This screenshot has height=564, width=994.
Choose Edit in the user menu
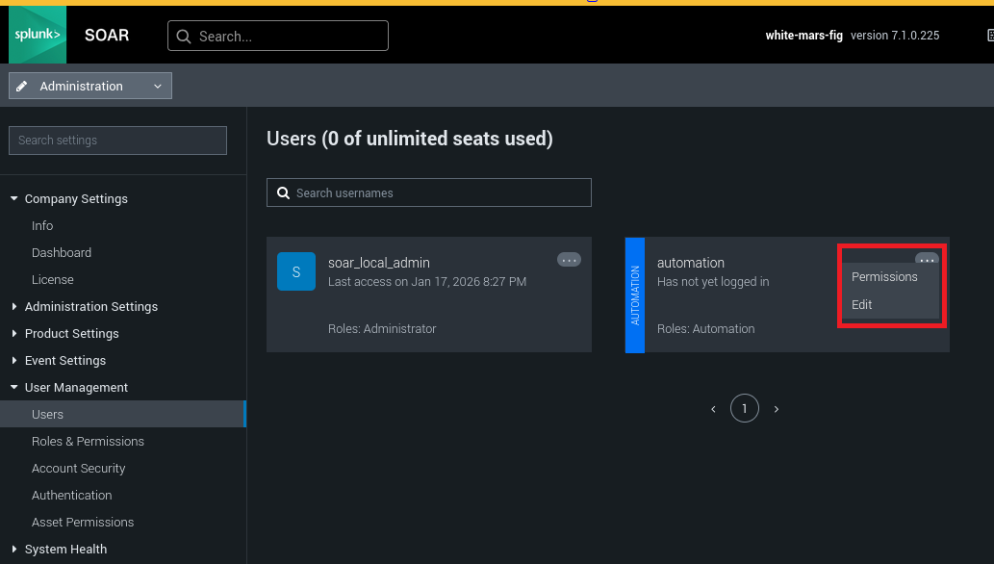click(862, 305)
